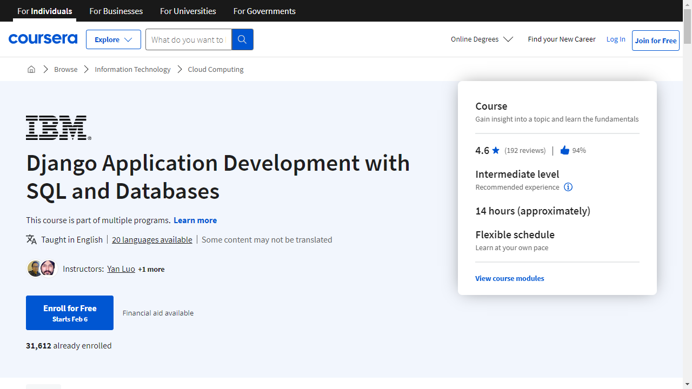Open the 20 languages available link
Viewport: 692px width, 389px height.
pyautogui.click(x=152, y=239)
